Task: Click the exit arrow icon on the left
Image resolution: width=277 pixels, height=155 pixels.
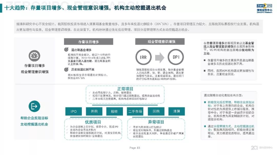Action: 34,106
